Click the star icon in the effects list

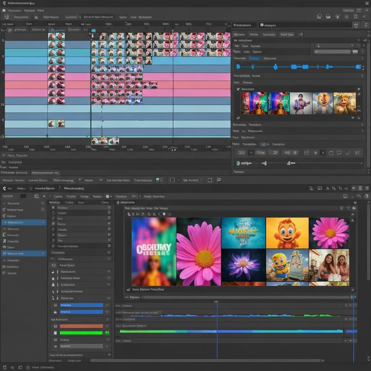point(53,278)
